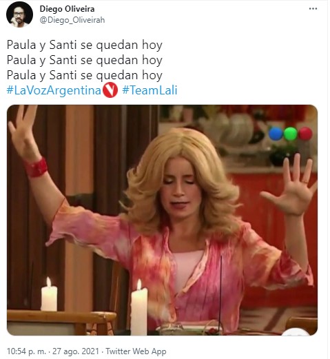This screenshot has width=330, height=359.
Task: Open the #TeamLali hashtag
Action: point(149,90)
